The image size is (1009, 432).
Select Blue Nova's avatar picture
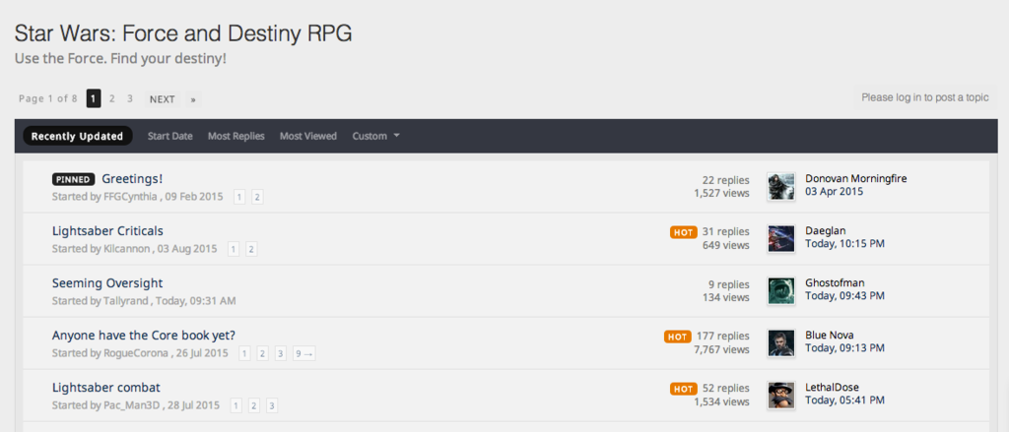click(x=780, y=342)
